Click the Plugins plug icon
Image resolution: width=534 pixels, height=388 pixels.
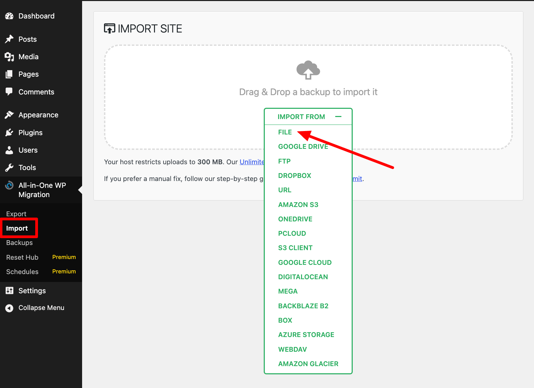(x=9, y=132)
